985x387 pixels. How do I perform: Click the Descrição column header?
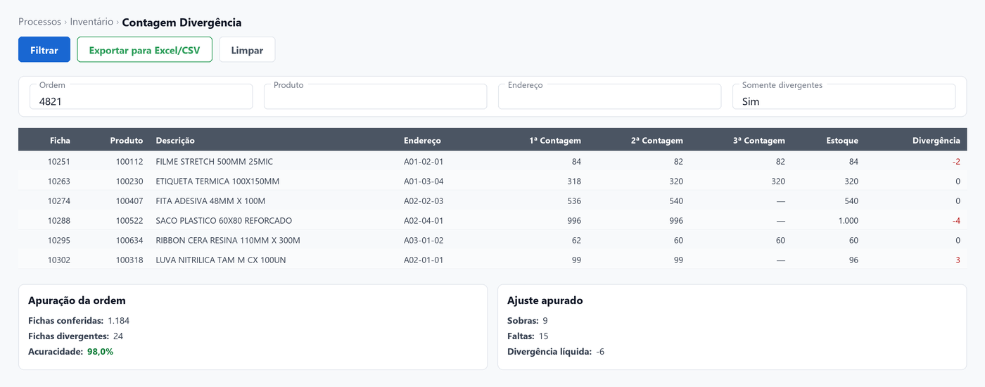click(175, 141)
